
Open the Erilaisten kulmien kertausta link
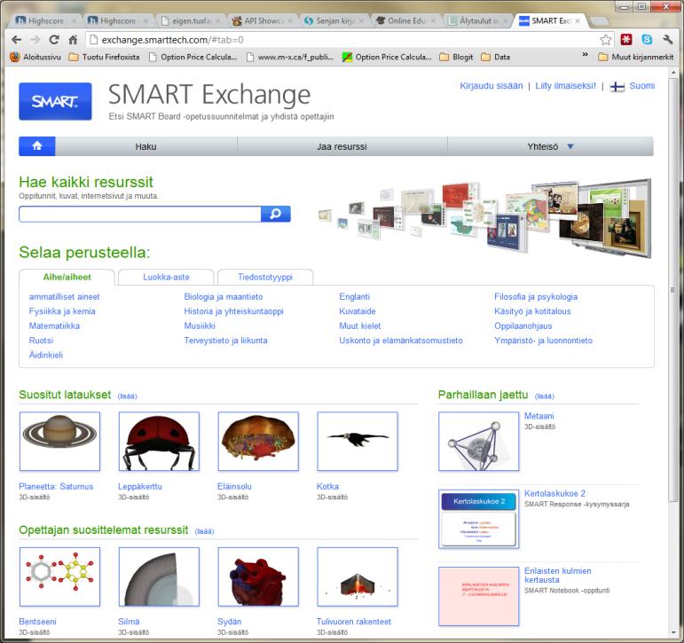(557, 576)
